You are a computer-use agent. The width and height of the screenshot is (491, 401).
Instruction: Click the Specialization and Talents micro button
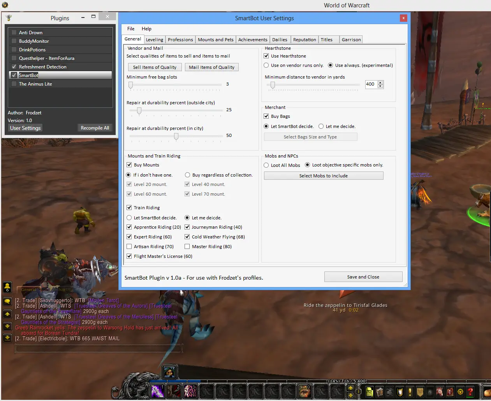(x=390, y=392)
